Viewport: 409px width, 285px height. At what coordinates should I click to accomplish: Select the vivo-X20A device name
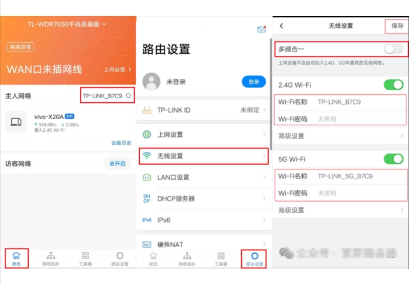tap(49, 117)
